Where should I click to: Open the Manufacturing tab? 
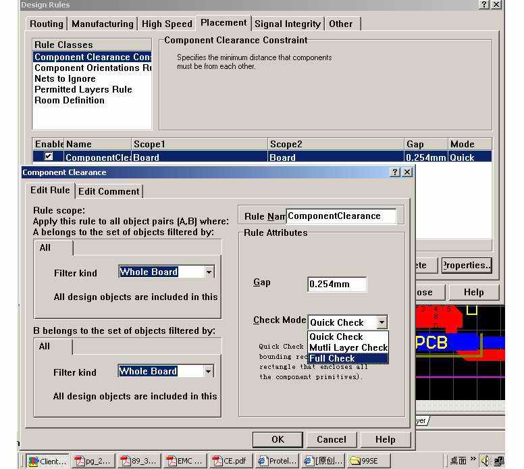point(102,24)
